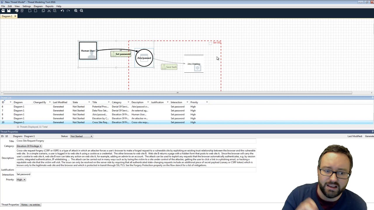Select the /bin/passwd process circle

(x=144, y=58)
